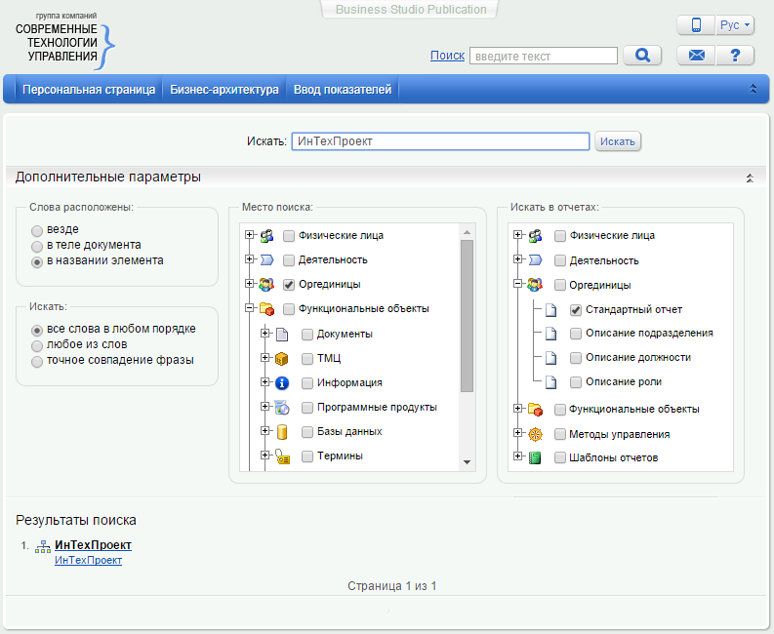Viewport: 774px width, 634px height.
Task: Uncheck Оргединицы in Место поиска
Action: (289, 285)
